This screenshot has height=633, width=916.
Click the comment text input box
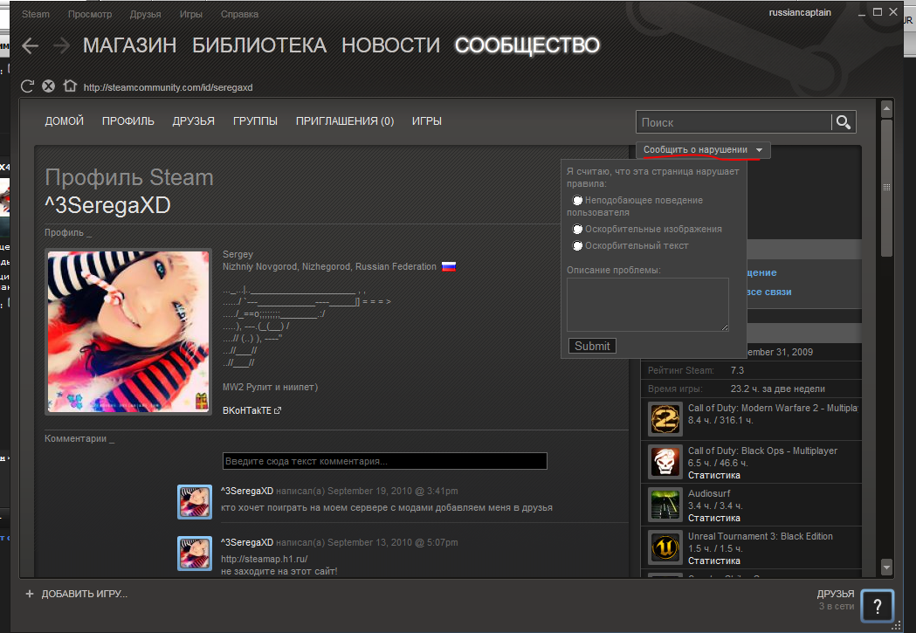384,461
